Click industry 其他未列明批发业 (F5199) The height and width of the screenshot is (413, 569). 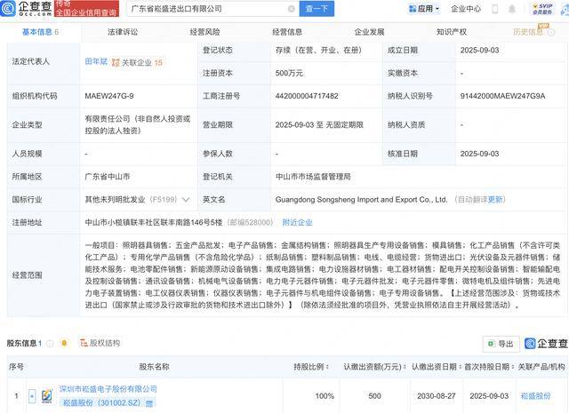[131, 200]
